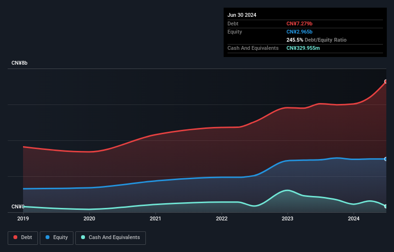Click the Debt label in tooltip
Screen dimensions: 394x252
coord(233,23)
